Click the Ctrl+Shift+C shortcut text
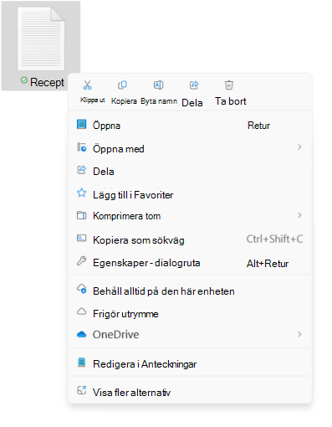The width and height of the screenshot is (332, 427). pyautogui.click(x=274, y=239)
